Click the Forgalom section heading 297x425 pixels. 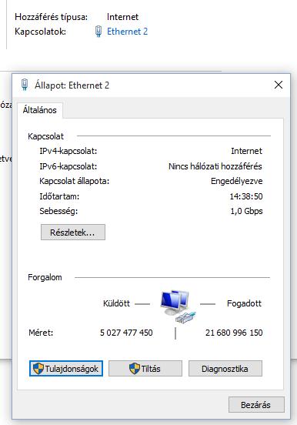point(45,277)
